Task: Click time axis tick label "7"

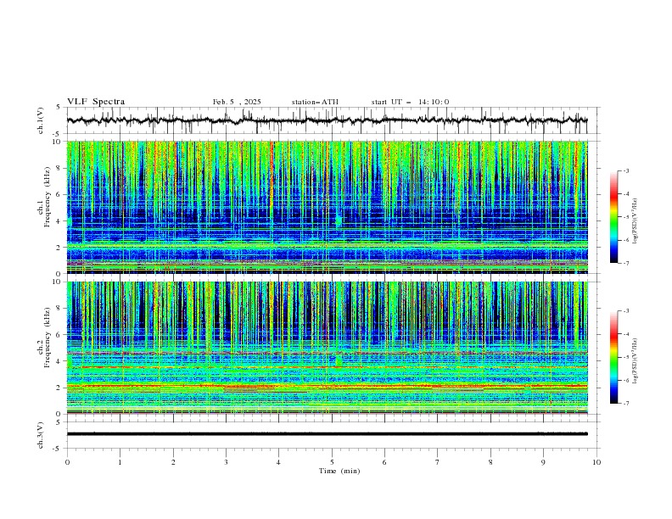Action: pos(438,462)
